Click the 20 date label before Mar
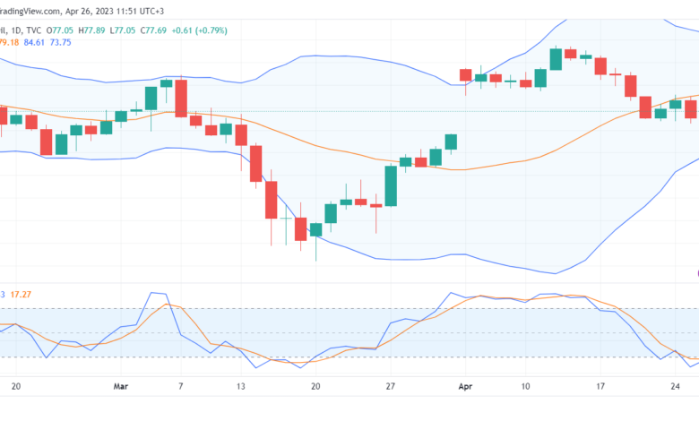 point(15,386)
